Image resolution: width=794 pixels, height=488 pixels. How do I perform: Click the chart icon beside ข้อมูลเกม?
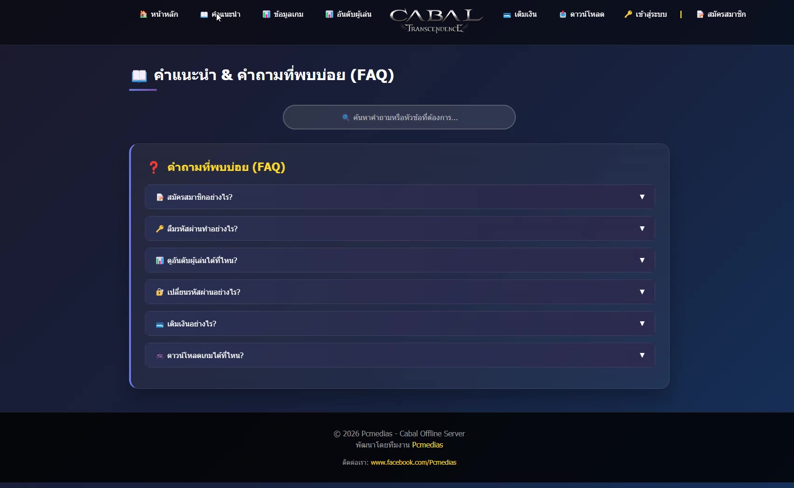[x=267, y=14]
